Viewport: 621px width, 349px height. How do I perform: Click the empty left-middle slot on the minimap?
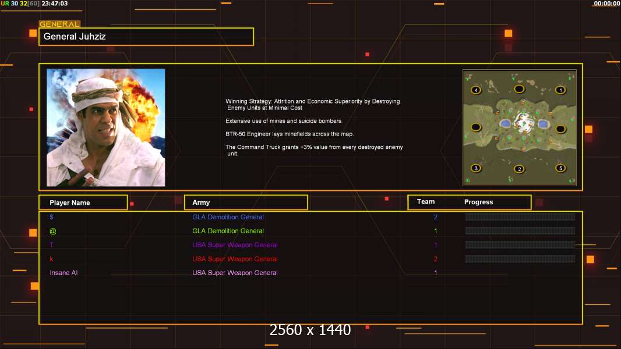pyautogui.click(x=476, y=127)
